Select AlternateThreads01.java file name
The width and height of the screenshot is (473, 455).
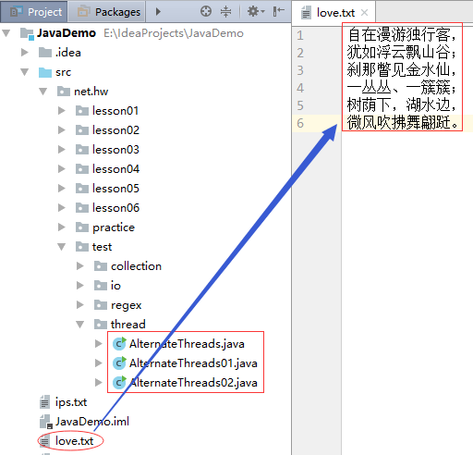tap(193, 363)
